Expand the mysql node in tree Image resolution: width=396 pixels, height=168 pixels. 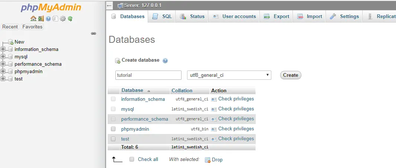(x=3, y=57)
